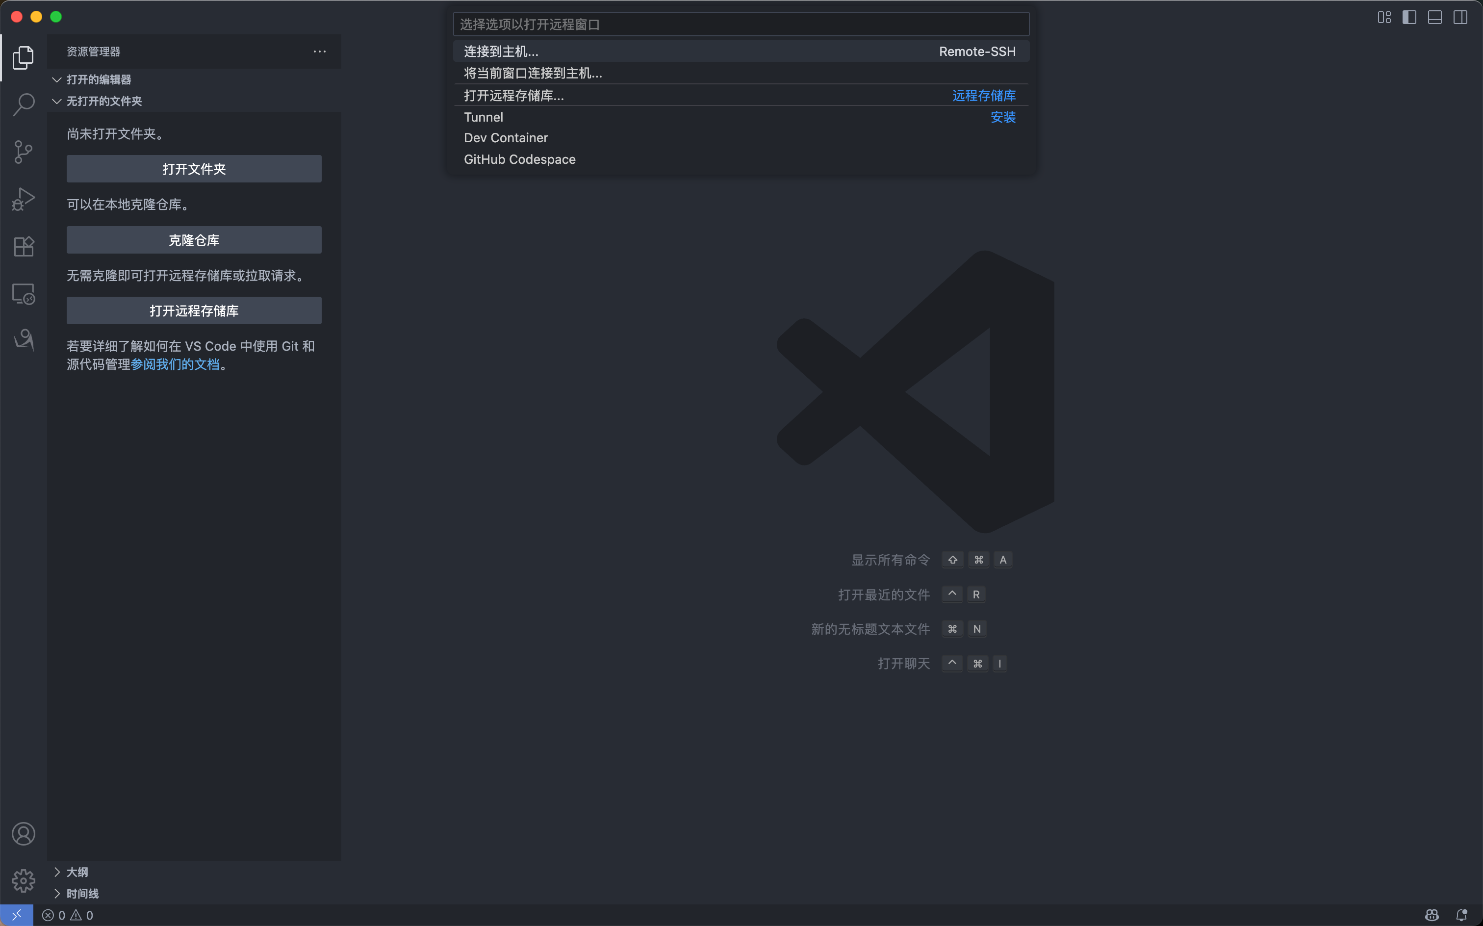The height and width of the screenshot is (926, 1483).
Task: Collapse the 打开的编辑器 section
Action: coord(98,79)
